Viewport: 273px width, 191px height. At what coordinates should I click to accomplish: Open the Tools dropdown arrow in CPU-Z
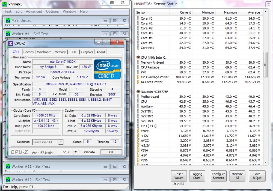[x=76, y=152]
